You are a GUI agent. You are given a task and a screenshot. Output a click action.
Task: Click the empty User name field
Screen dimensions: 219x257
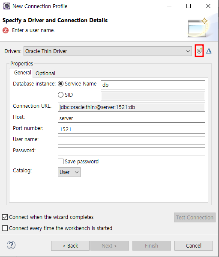pyautogui.click(x=132, y=140)
